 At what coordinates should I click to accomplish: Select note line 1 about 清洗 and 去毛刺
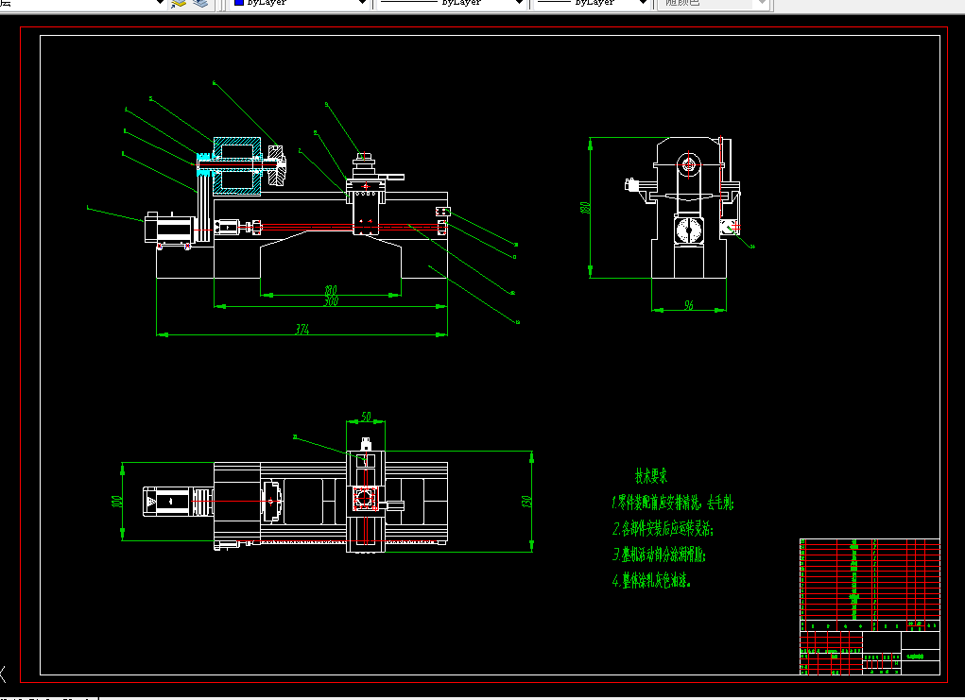[673, 503]
